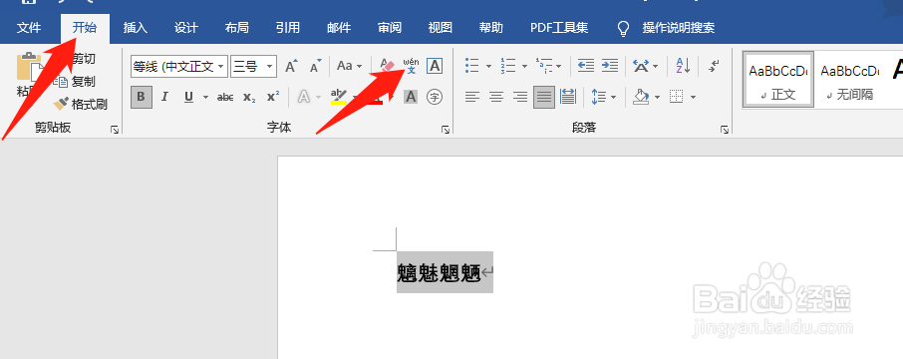Viewport: 903px width, 359px height.
Task: Increase the paragraph indent
Action: (x=610, y=66)
